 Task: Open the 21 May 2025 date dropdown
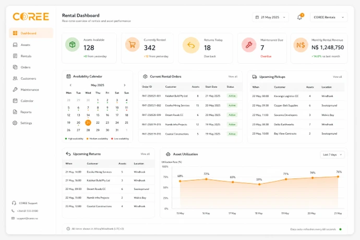coord(270,17)
